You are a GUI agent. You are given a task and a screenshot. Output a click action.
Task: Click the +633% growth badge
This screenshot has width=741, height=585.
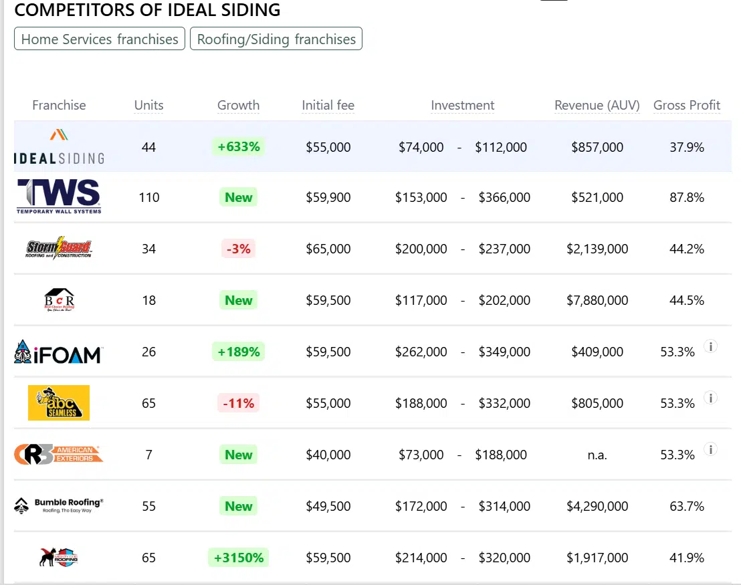click(x=238, y=146)
